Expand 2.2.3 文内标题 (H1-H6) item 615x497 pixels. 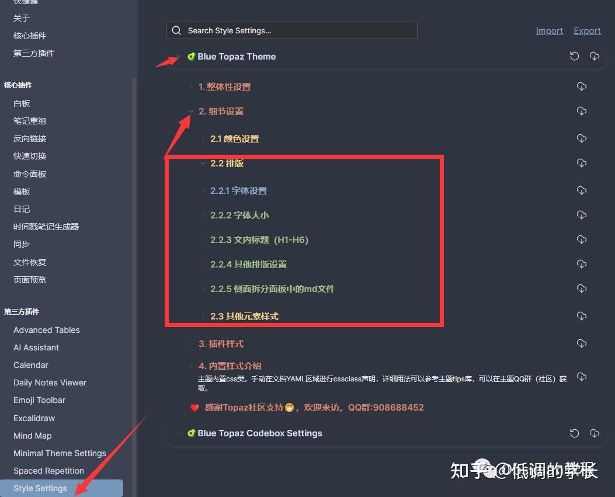pos(203,239)
